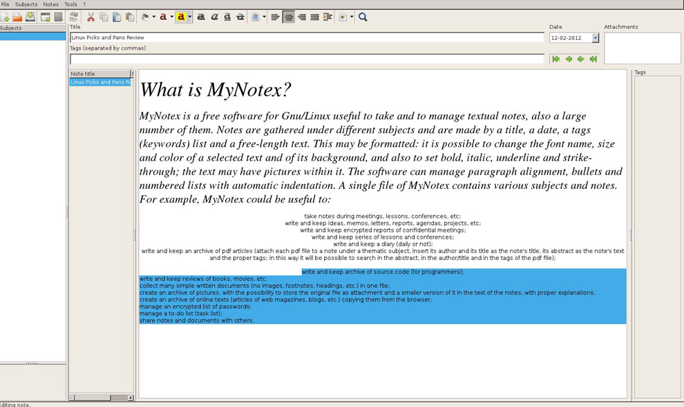Click the grey two-arrow sync icon

tap(74, 17)
